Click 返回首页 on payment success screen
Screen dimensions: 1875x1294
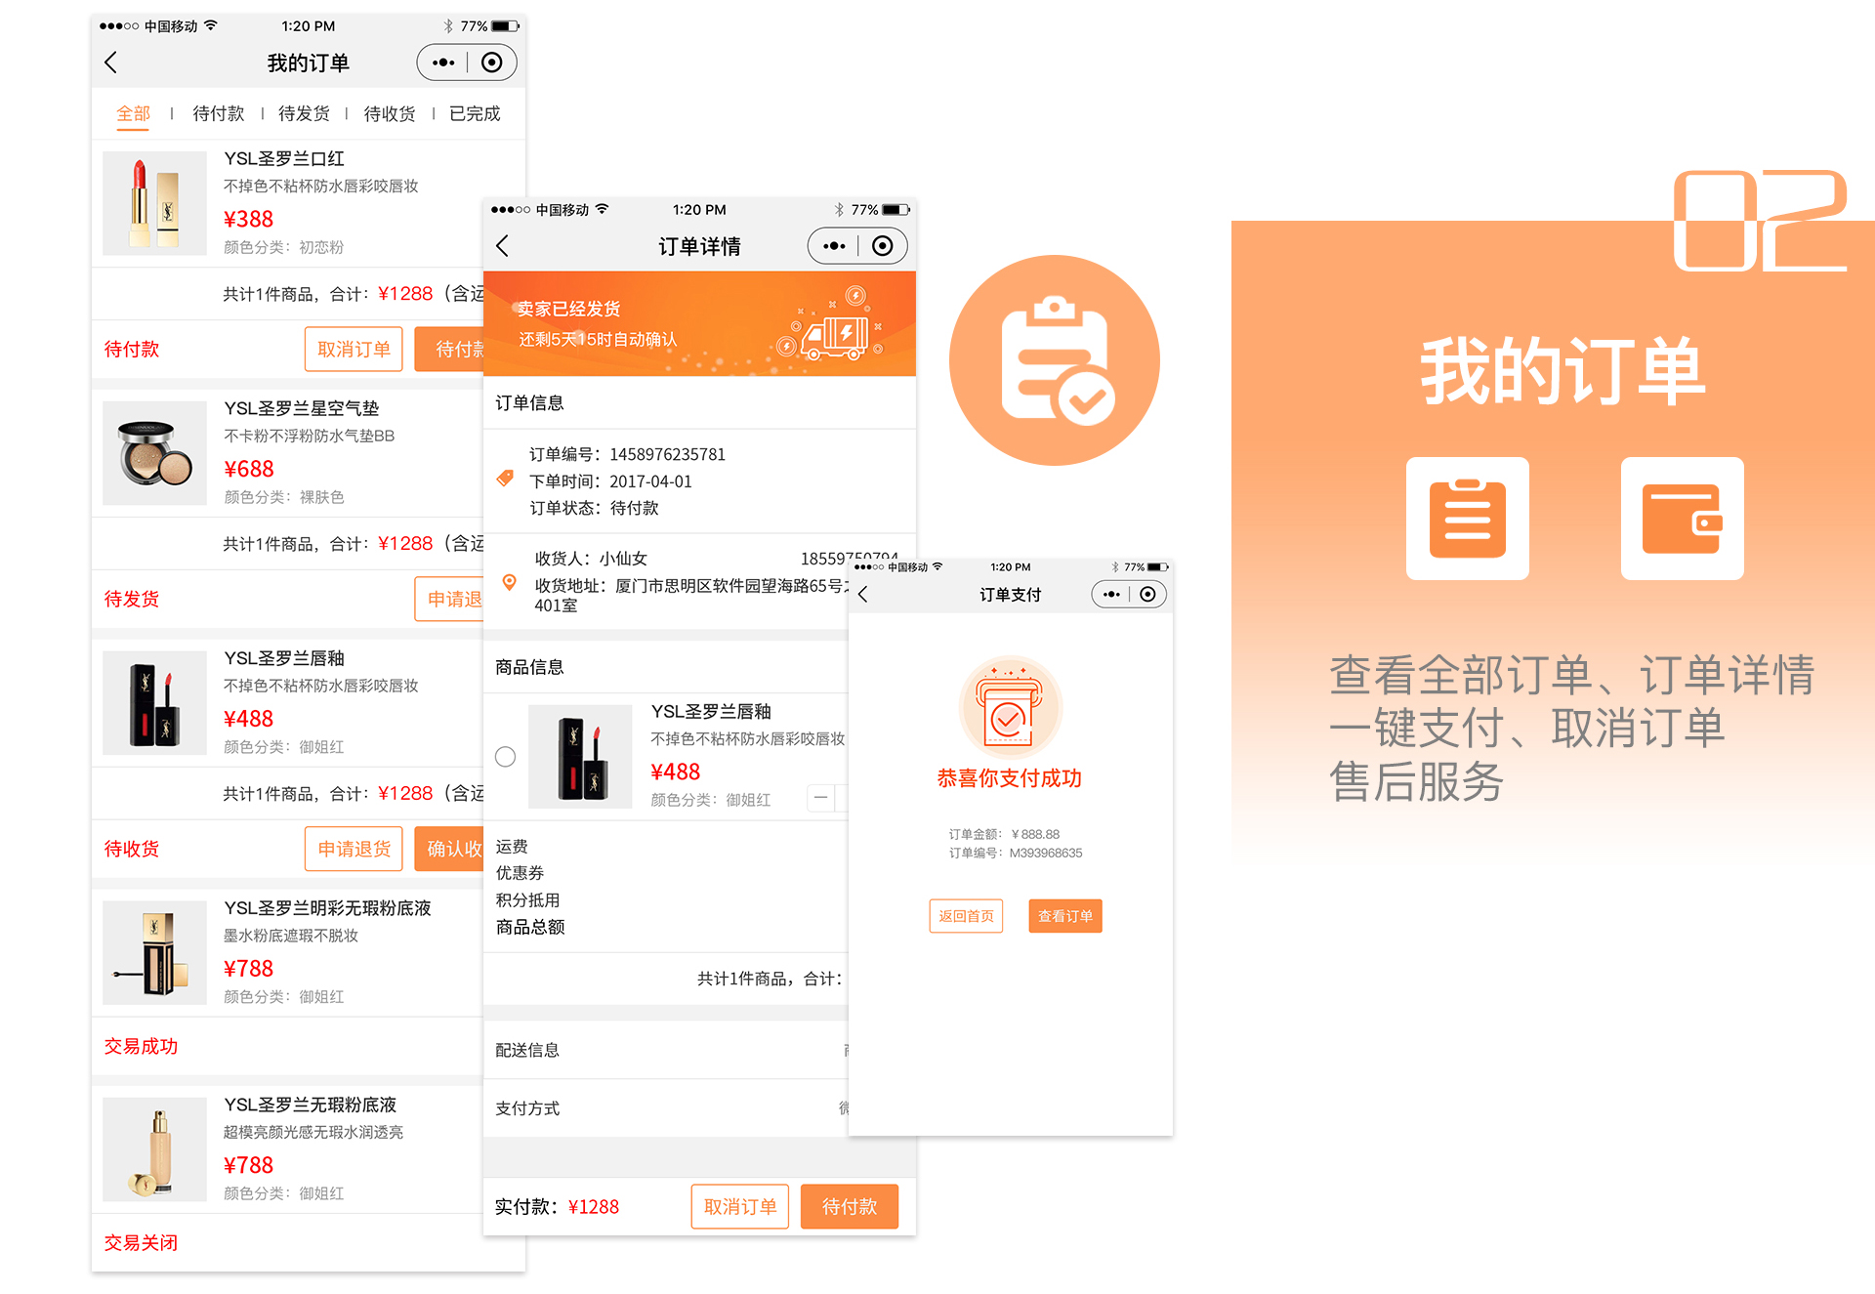pos(966,916)
